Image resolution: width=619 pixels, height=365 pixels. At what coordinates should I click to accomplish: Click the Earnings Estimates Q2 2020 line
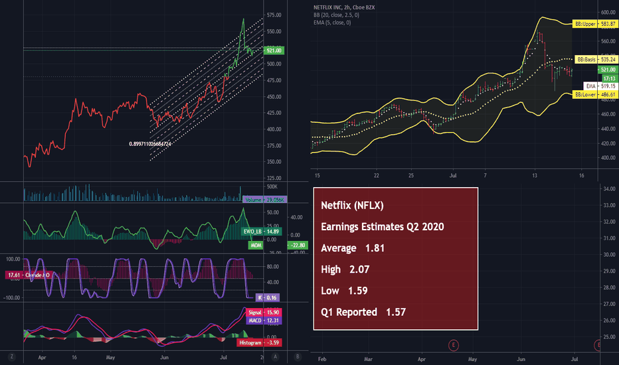point(382,226)
